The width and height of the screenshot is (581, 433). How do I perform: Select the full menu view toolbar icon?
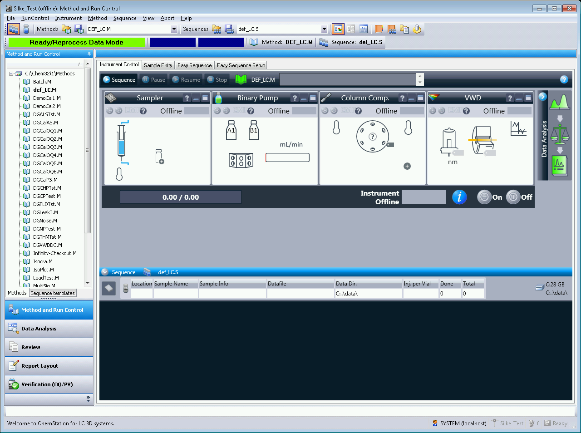click(x=338, y=29)
